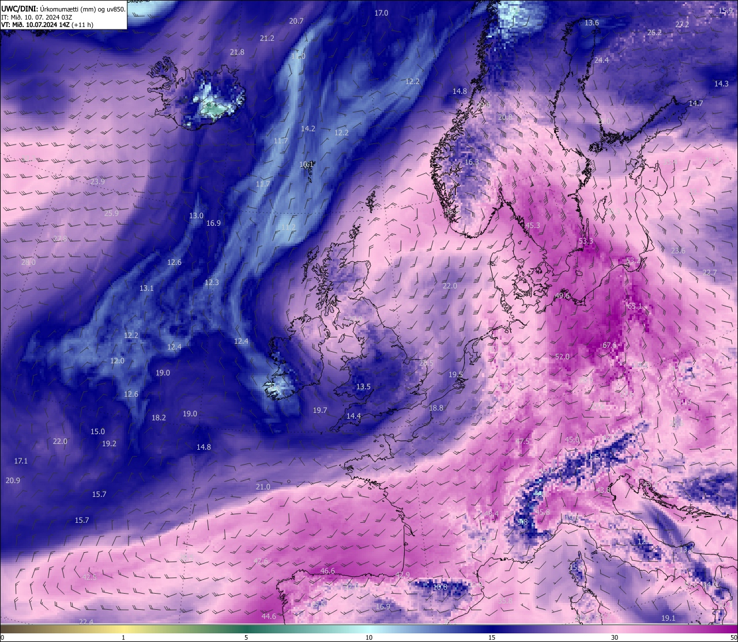738x642 pixels.
Task: Select the 19.7 value label
Action: pyautogui.click(x=320, y=410)
